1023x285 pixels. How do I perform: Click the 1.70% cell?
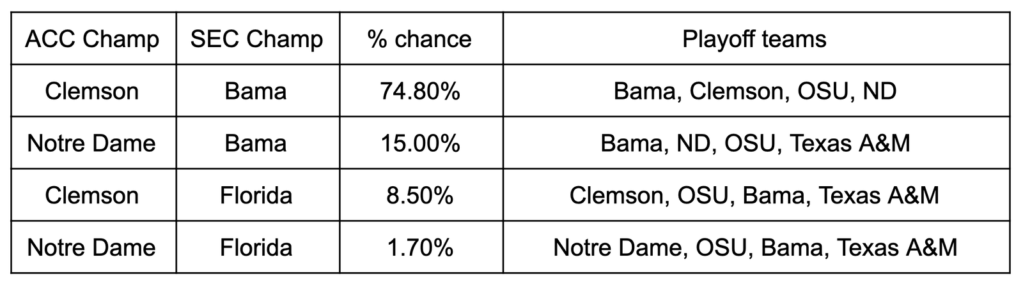pyautogui.click(x=421, y=247)
